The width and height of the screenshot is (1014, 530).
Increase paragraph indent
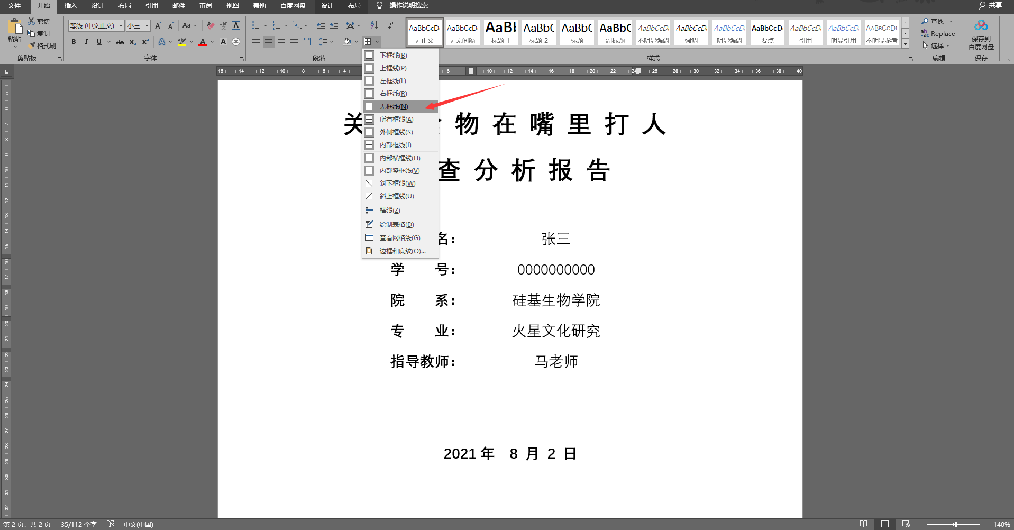pyautogui.click(x=334, y=25)
